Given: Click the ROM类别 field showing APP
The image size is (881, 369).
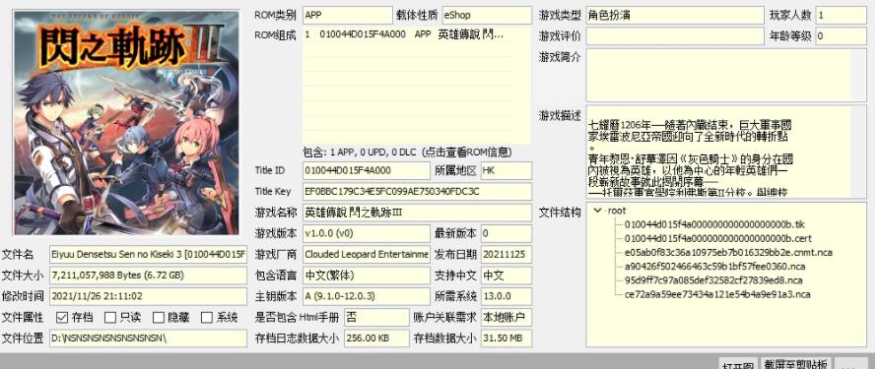Looking at the screenshot, I should click(347, 15).
